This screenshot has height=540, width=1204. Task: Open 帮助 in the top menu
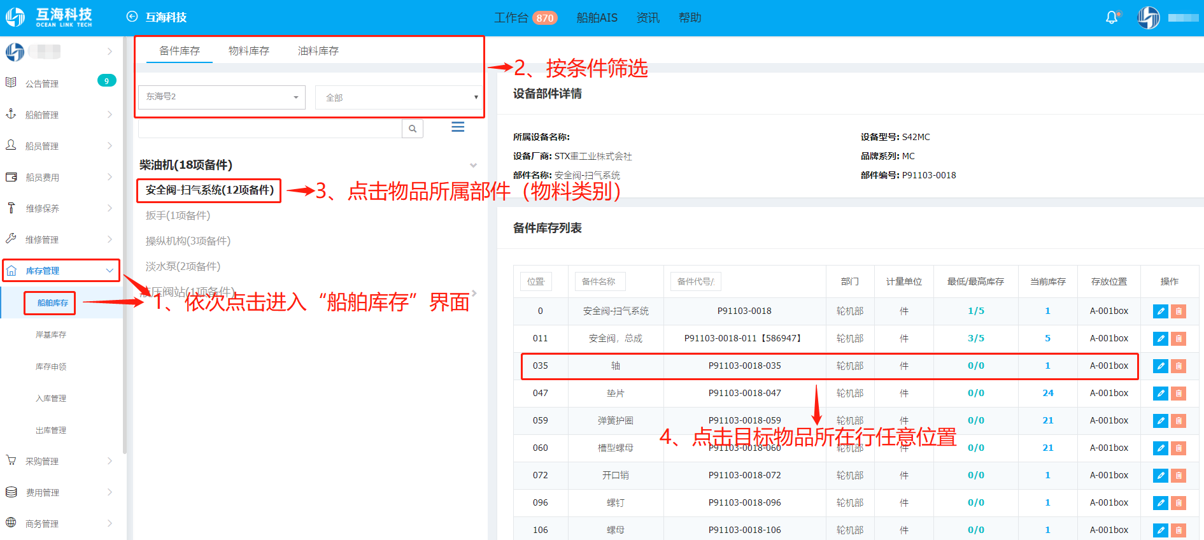coord(690,18)
